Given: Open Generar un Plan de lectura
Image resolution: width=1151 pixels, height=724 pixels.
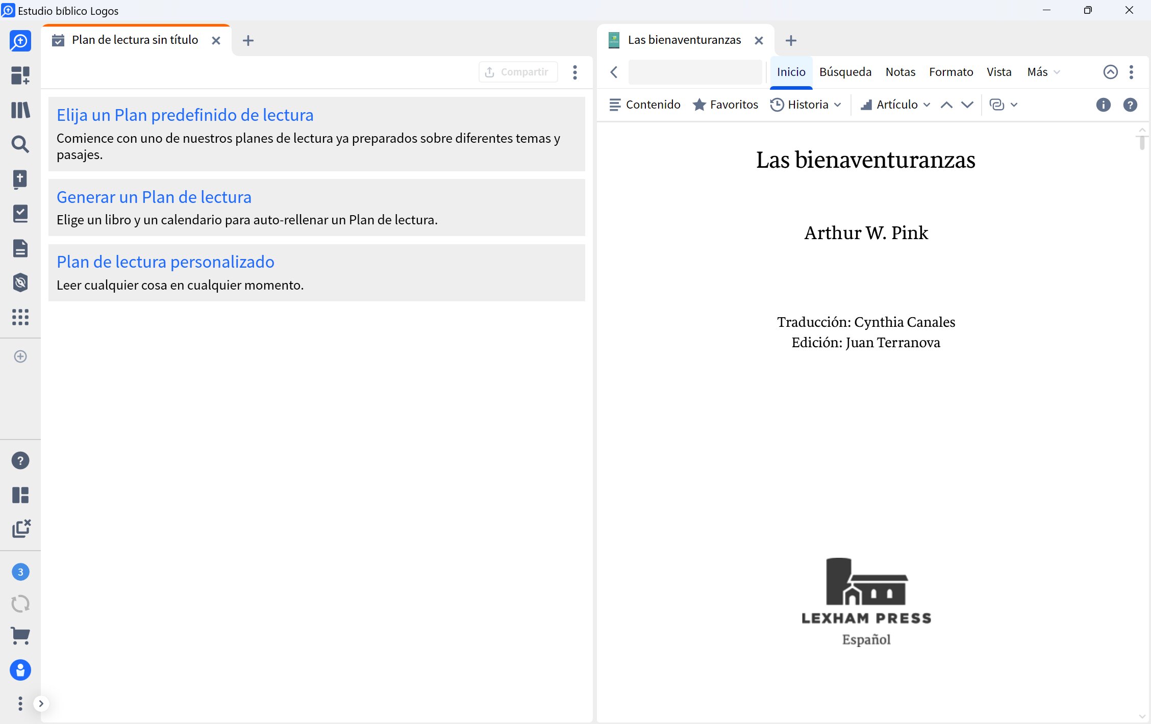Looking at the screenshot, I should point(154,197).
